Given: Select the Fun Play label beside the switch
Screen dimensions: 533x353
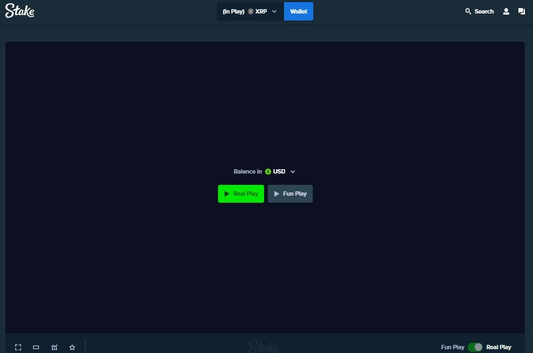Looking at the screenshot, I should (452, 347).
